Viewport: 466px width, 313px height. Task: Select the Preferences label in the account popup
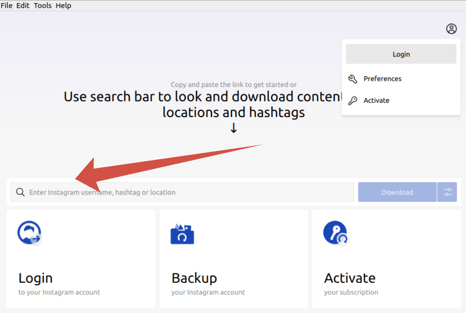coord(382,79)
